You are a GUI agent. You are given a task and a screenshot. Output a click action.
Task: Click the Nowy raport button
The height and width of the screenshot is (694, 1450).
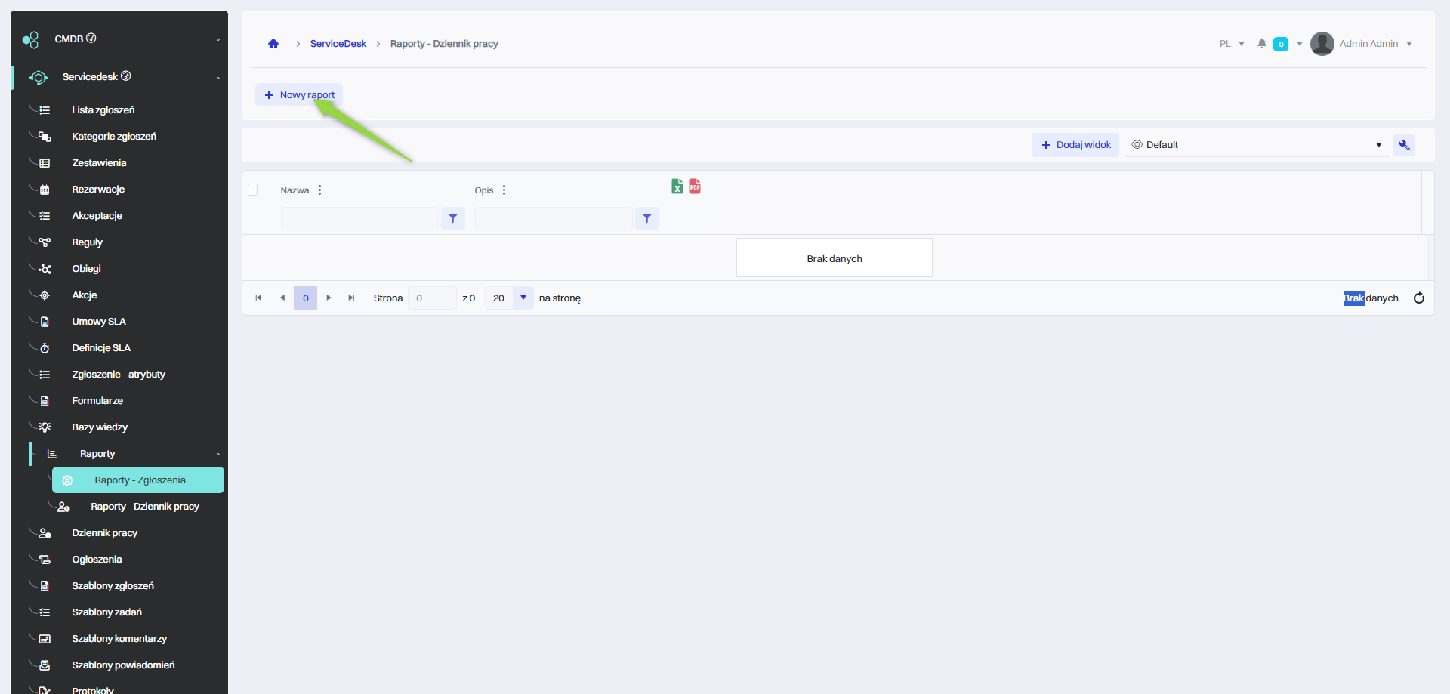coord(299,95)
